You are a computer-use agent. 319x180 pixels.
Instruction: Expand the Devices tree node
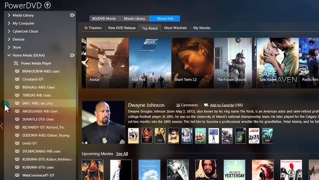pyautogui.click(x=9, y=39)
